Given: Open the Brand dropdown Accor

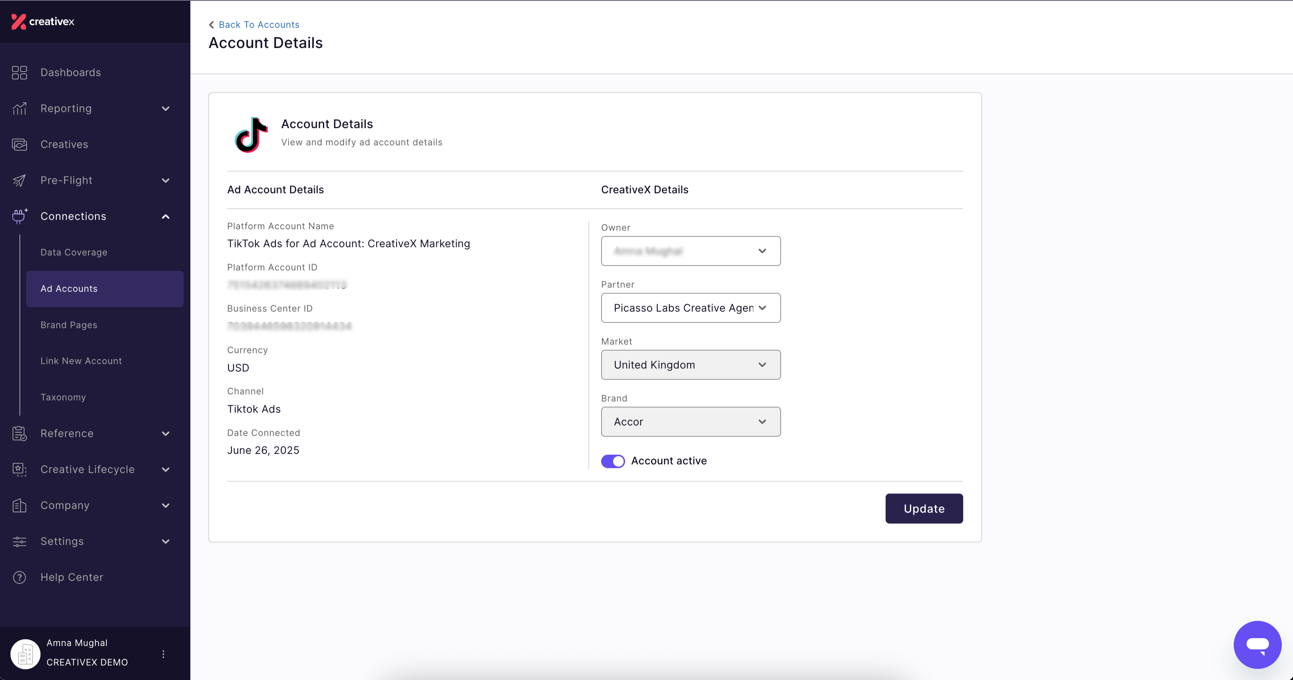Looking at the screenshot, I should click(691, 422).
